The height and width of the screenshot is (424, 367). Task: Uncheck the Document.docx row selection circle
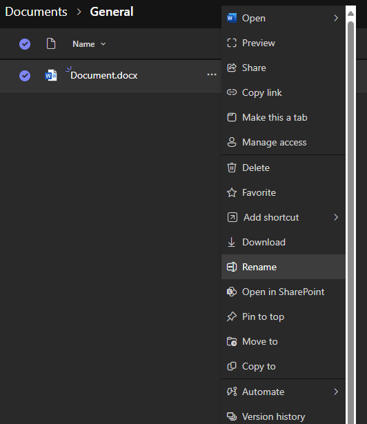coord(25,76)
